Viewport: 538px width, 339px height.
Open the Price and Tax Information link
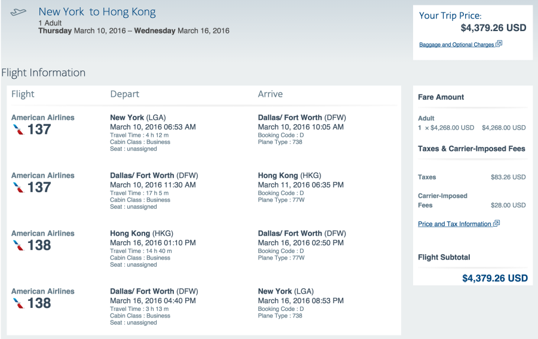pos(454,224)
